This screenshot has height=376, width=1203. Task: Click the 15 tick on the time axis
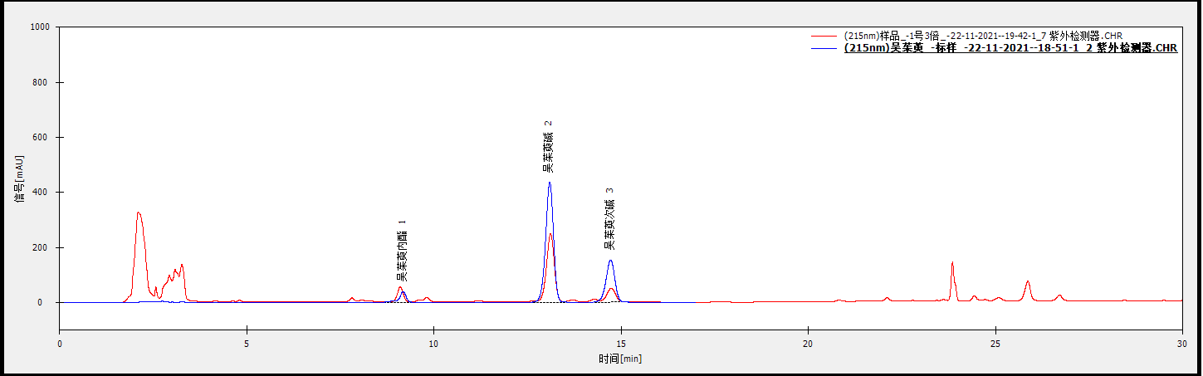pos(621,342)
